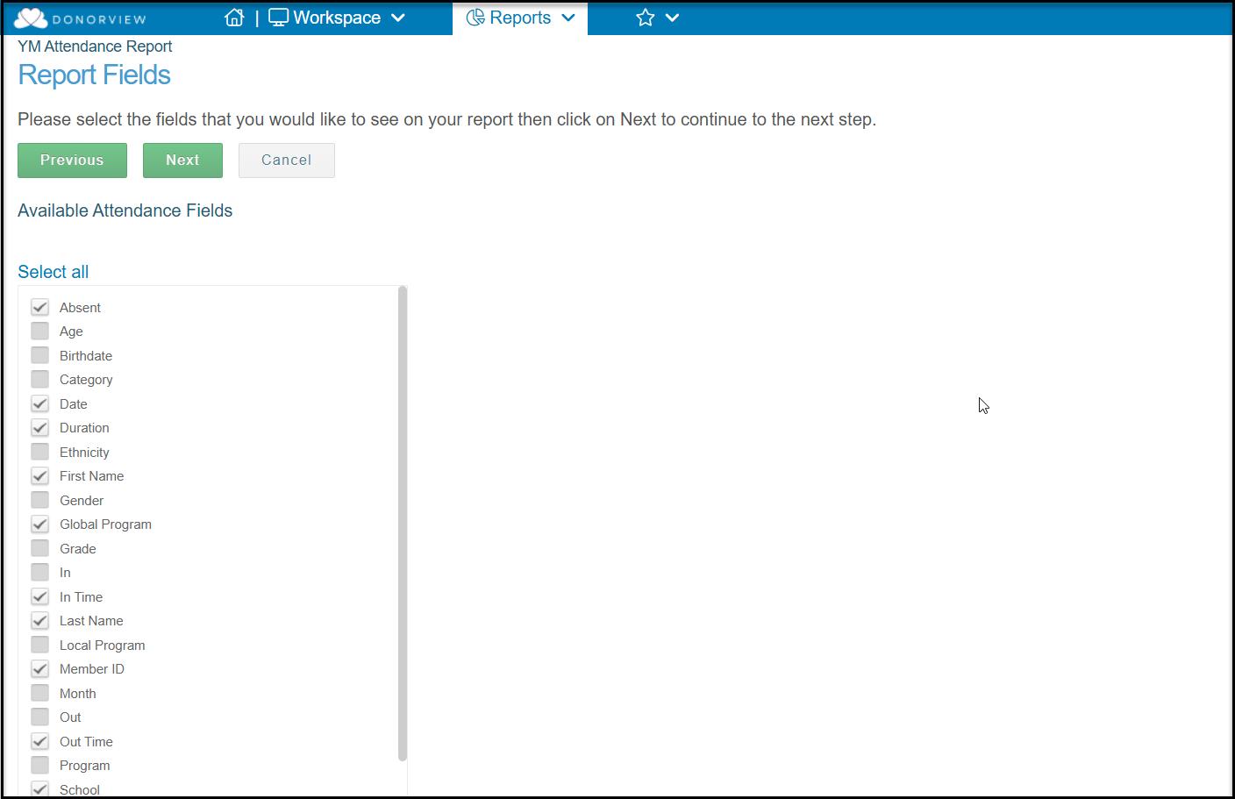The height and width of the screenshot is (799, 1235).
Task: Open the Reports menu
Action: 520,18
